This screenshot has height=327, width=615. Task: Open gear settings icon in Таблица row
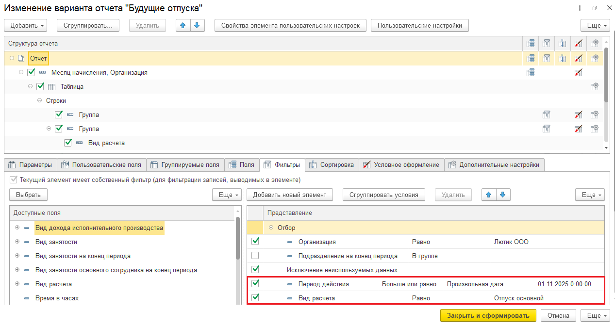click(594, 86)
